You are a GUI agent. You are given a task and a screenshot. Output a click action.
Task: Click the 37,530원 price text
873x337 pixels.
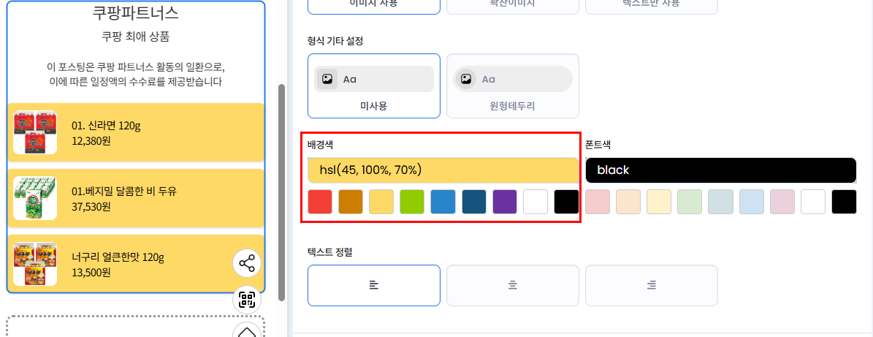tap(91, 207)
